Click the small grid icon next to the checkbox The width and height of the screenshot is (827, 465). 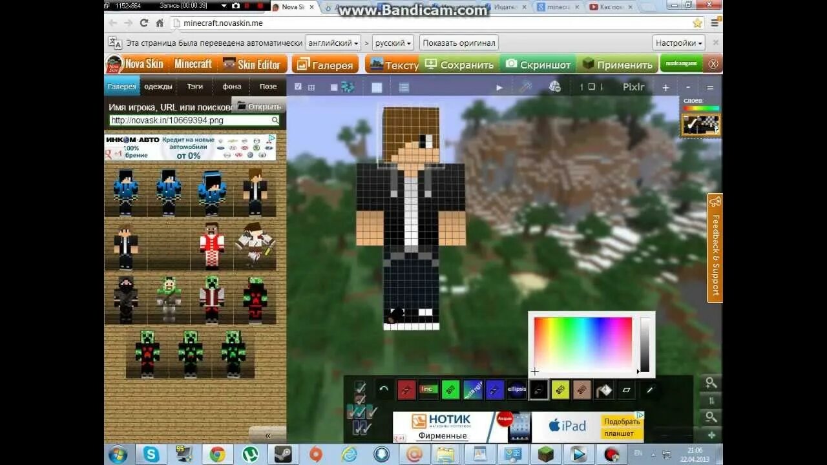(x=311, y=87)
